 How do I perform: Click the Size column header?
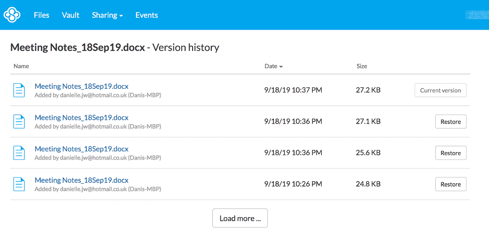coord(361,66)
